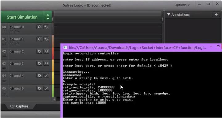Collapse the Annotations panel triangle

pyautogui.click(x=168, y=14)
